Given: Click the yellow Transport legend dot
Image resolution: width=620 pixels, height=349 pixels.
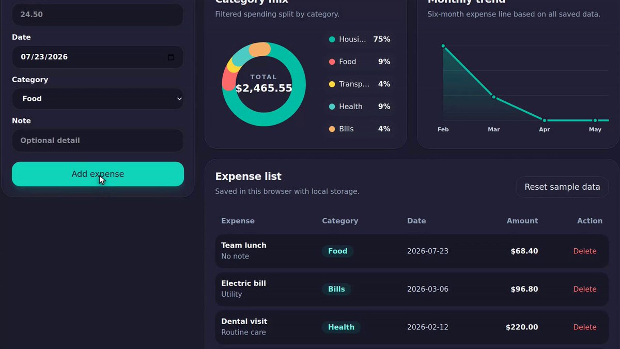Looking at the screenshot, I should 332,84.
